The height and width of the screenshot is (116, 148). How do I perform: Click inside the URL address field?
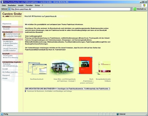70,9
